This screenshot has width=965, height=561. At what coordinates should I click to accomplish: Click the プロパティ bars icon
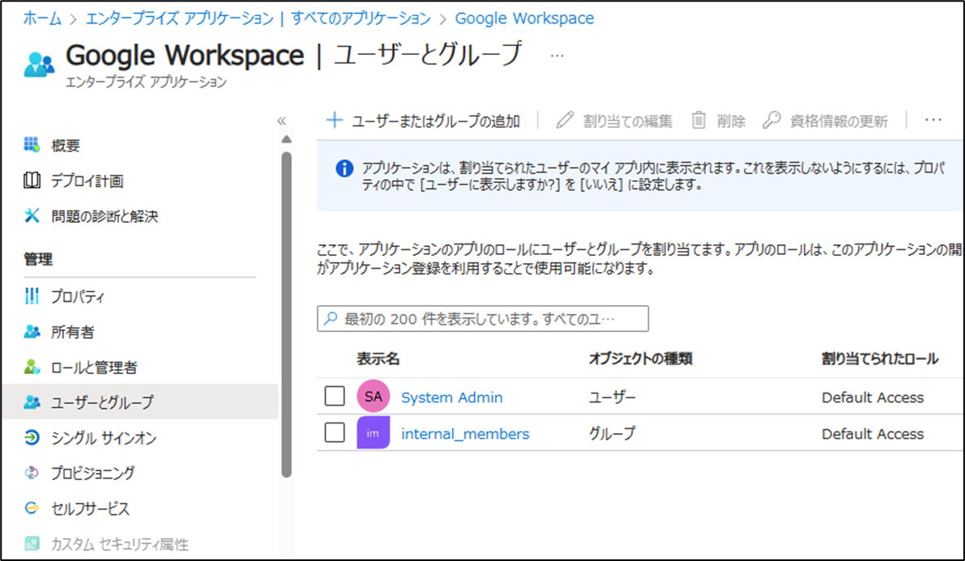tap(32, 295)
